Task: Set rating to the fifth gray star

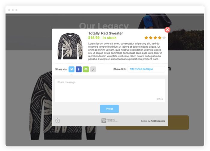Action: tap(164, 38)
